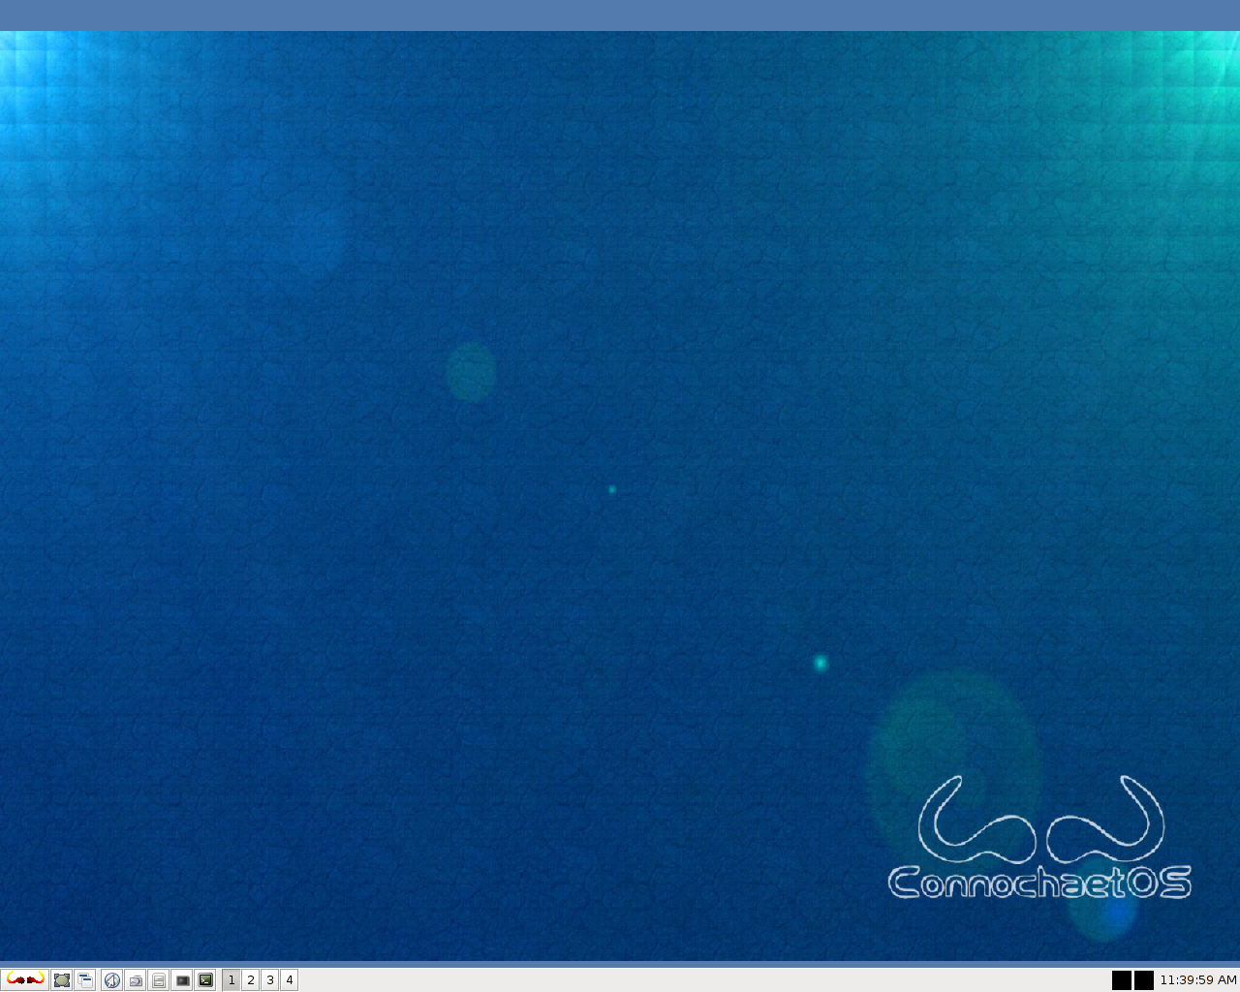Switch to workspace 1
Screen dimensions: 1240x992
pos(232,980)
